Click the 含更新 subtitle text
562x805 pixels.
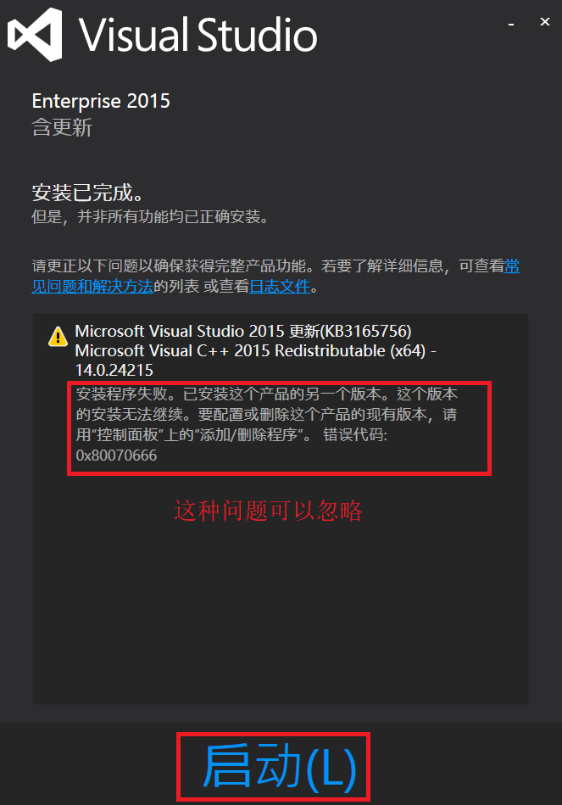coord(62,127)
